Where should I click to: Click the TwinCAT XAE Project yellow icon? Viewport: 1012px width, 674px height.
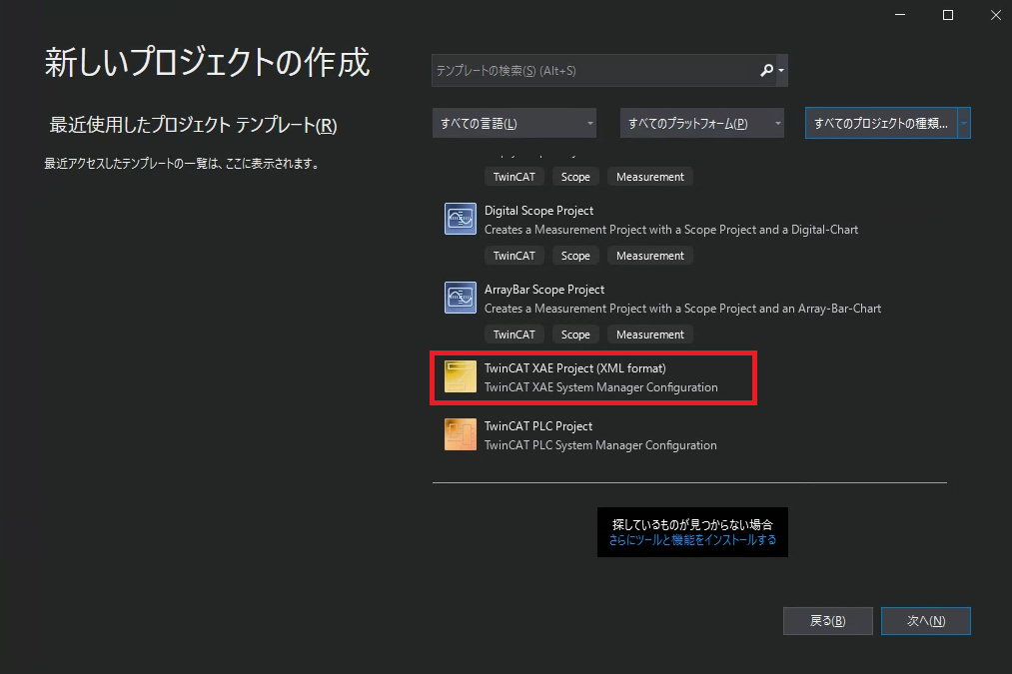461,376
